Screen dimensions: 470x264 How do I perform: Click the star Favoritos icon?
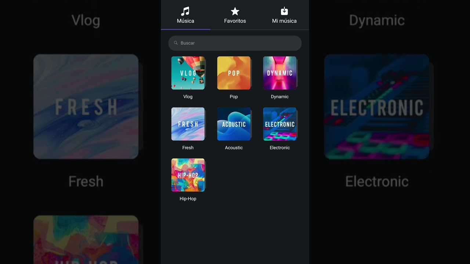click(235, 11)
